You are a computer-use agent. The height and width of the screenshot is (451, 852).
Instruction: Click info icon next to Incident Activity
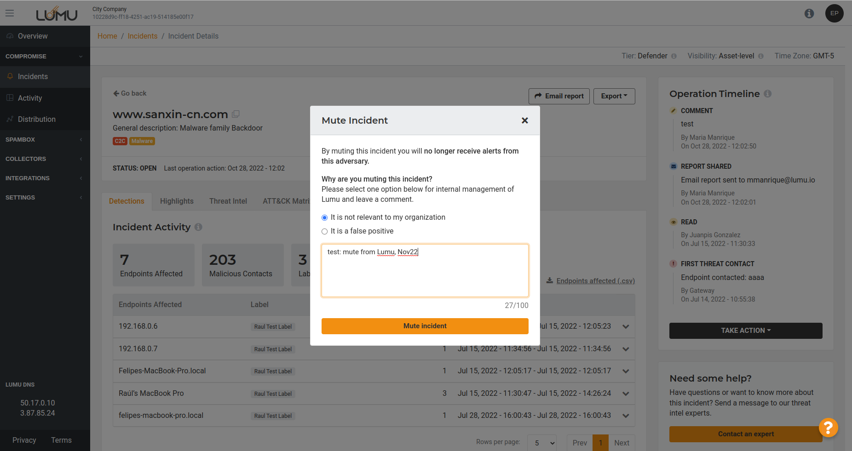pos(198,227)
